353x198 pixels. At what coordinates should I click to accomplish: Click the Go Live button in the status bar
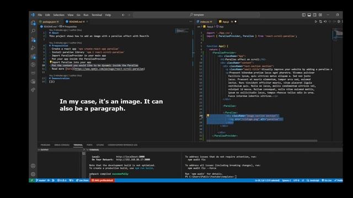pyautogui.click(x=327, y=180)
